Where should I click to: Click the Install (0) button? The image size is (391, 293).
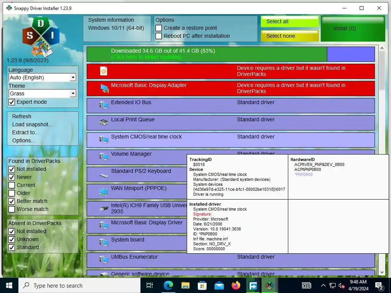(353, 28)
